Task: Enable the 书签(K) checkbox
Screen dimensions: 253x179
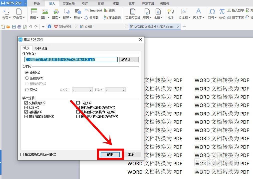Action: pos(78,103)
